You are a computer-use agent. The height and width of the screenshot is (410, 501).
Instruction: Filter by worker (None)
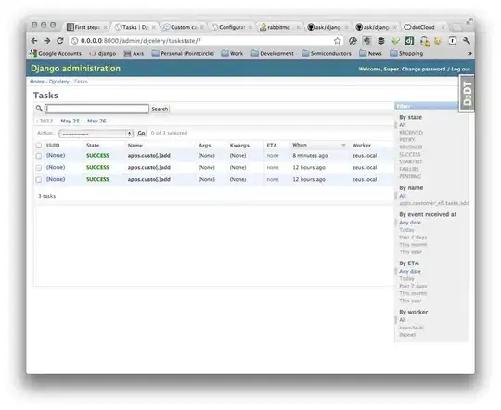(407, 335)
